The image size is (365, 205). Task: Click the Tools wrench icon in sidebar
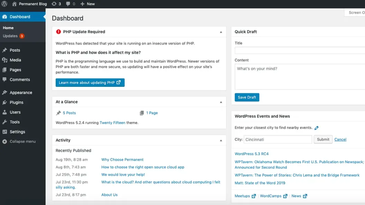click(x=4, y=122)
